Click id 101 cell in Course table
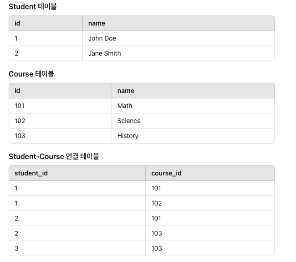Image resolution: width=296 pixels, height=262 pixels. [x=60, y=106]
